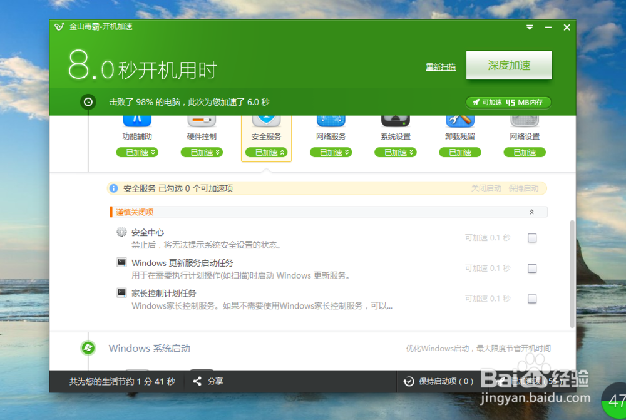
Task: Expand 已加速 under 硬件控制
Action: [x=202, y=152]
